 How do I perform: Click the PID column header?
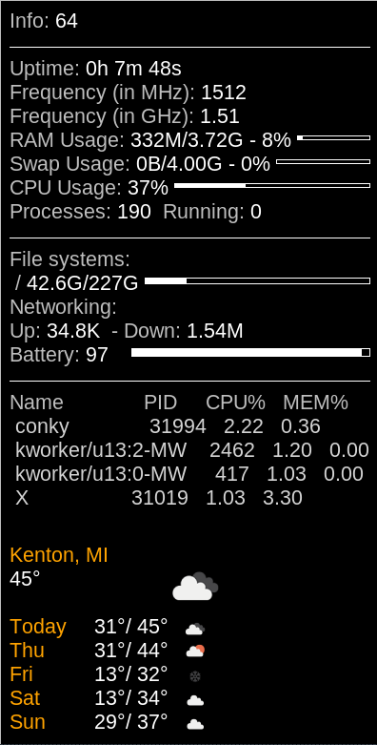161,403
